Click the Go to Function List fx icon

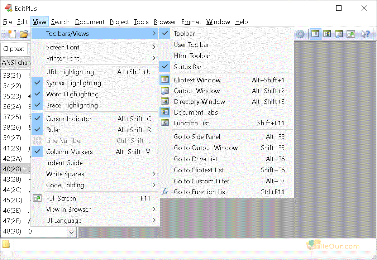[x=165, y=192]
